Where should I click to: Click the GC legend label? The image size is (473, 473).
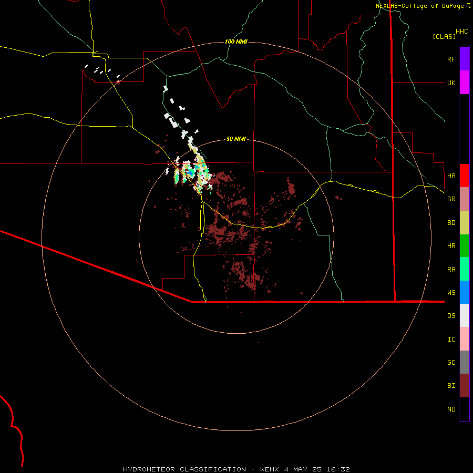[451, 362]
